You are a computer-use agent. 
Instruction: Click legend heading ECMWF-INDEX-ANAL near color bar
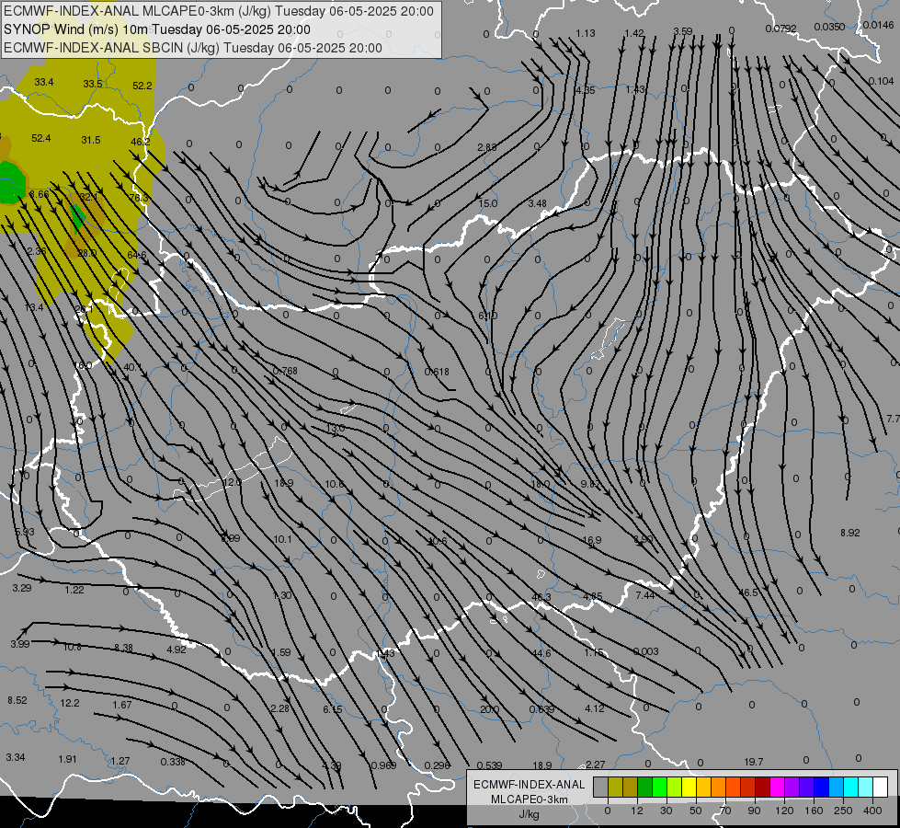pyautogui.click(x=530, y=785)
